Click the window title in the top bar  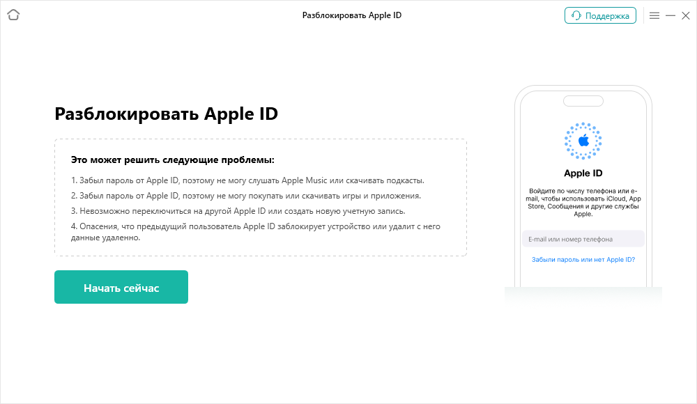coord(351,15)
